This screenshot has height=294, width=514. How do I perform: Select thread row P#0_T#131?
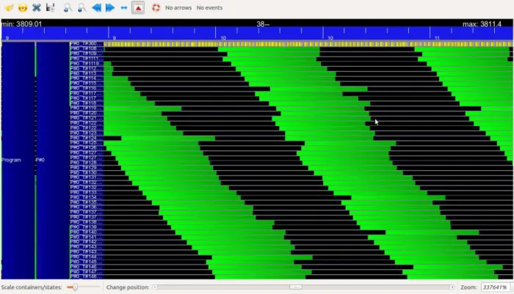tap(86, 177)
